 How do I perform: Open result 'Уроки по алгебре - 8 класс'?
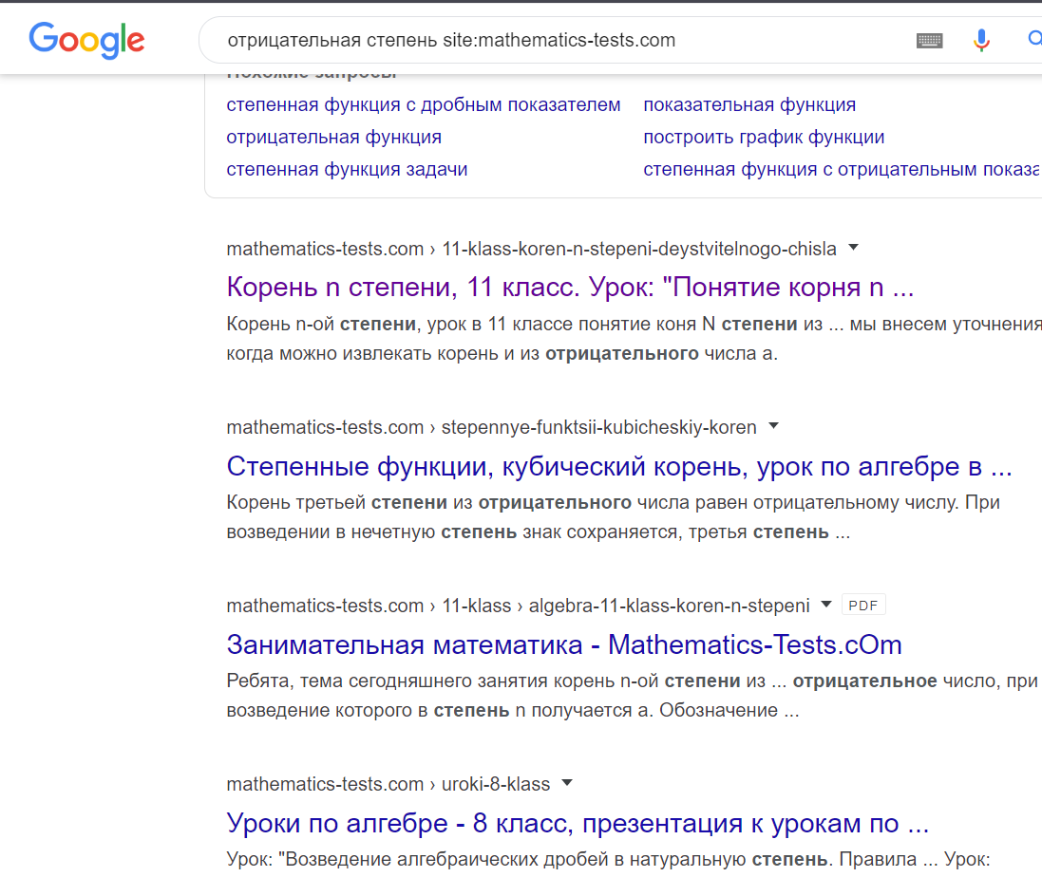(x=578, y=823)
